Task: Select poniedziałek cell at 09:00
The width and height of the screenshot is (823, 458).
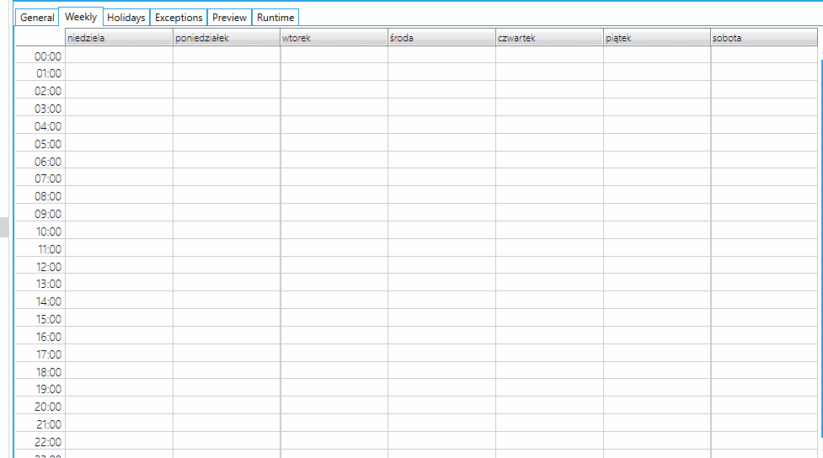Action: pyautogui.click(x=227, y=212)
